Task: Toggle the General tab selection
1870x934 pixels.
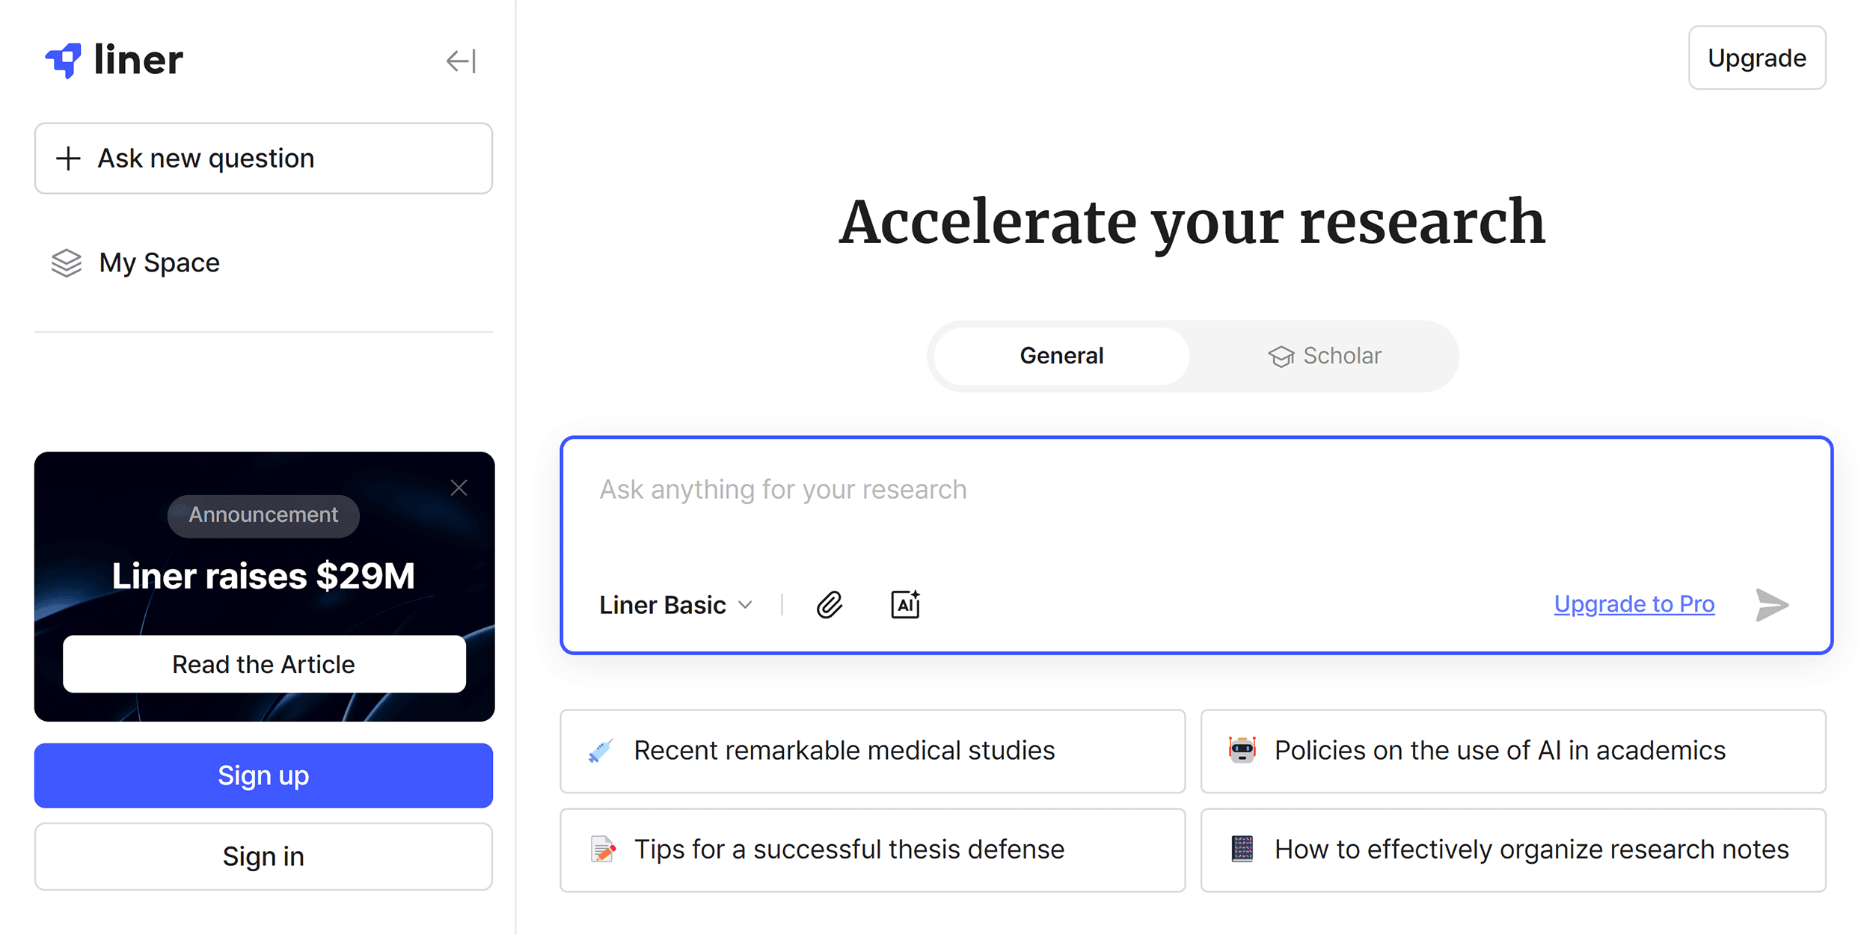Action: tap(1060, 354)
